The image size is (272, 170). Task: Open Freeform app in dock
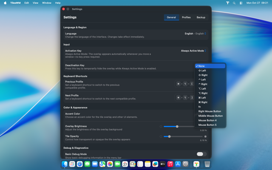(155, 164)
